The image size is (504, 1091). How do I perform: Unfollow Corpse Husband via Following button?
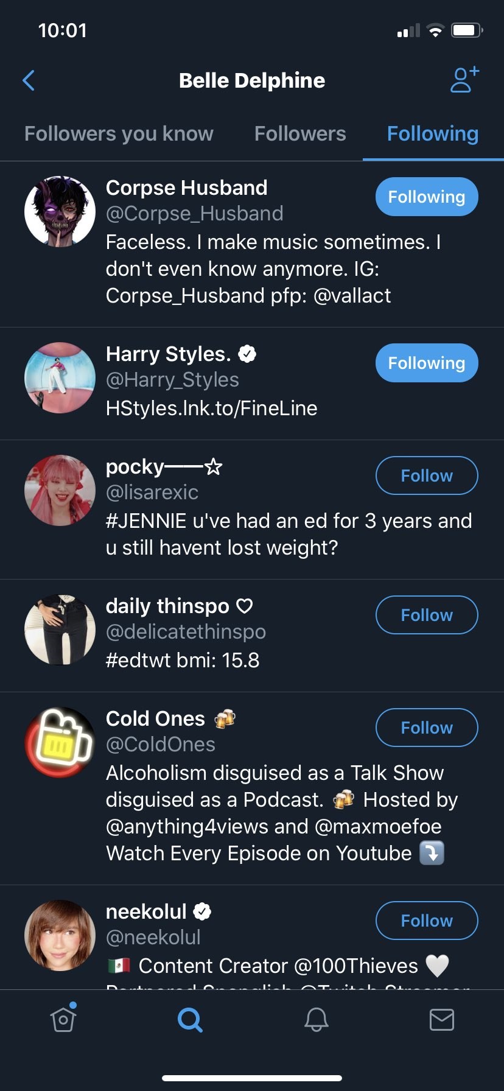point(426,197)
